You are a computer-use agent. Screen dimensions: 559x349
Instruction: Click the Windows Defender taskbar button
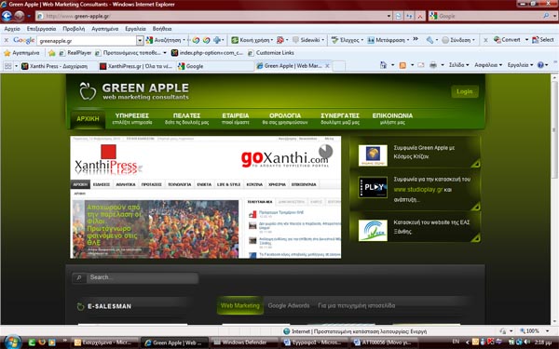243,342
